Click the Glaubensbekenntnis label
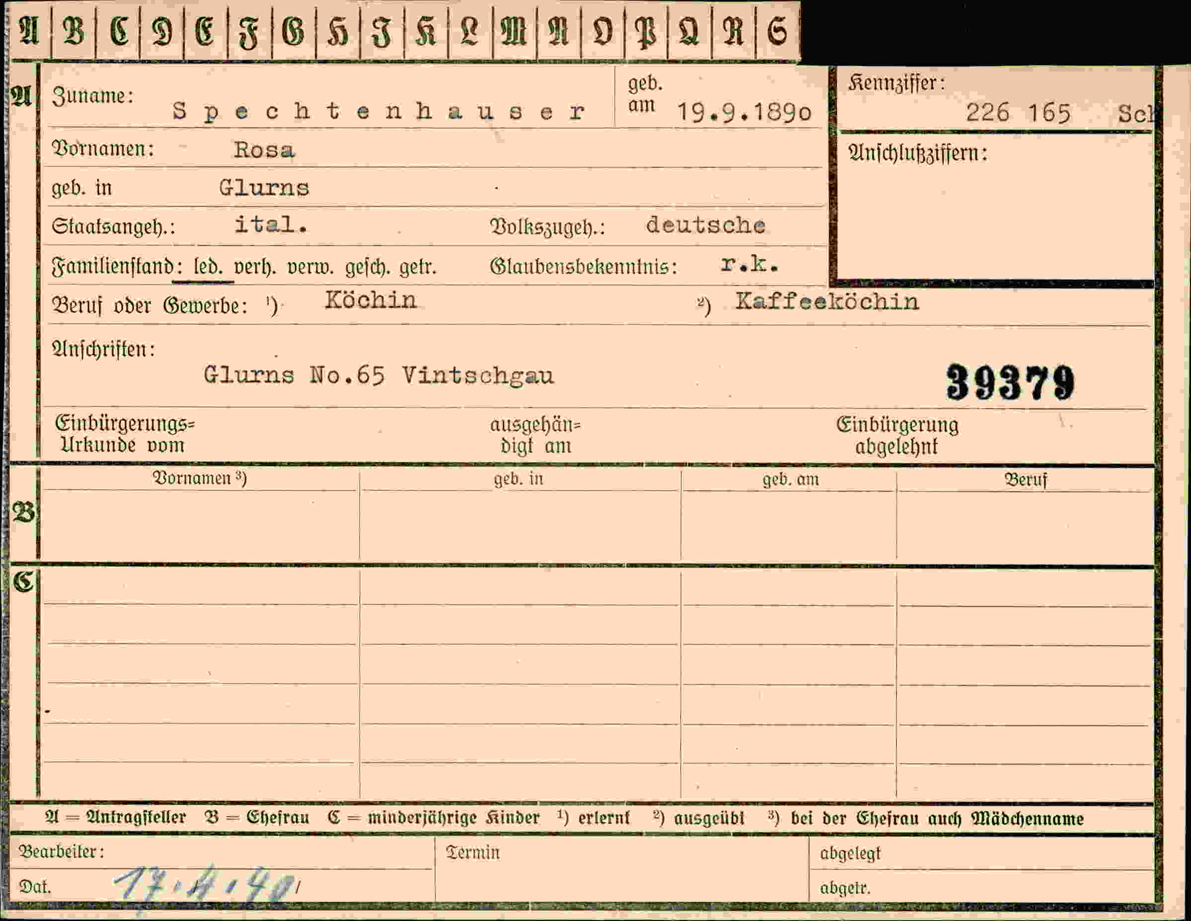1191x921 pixels. tap(584, 267)
